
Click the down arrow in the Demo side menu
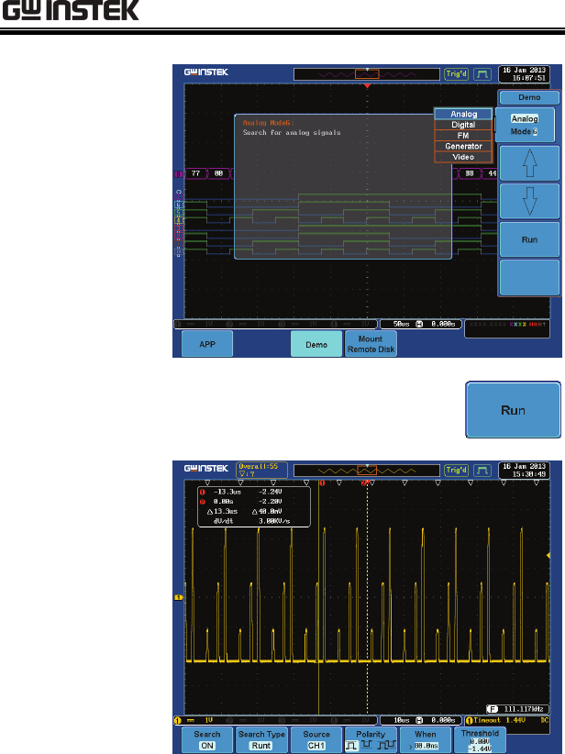[x=529, y=201]
